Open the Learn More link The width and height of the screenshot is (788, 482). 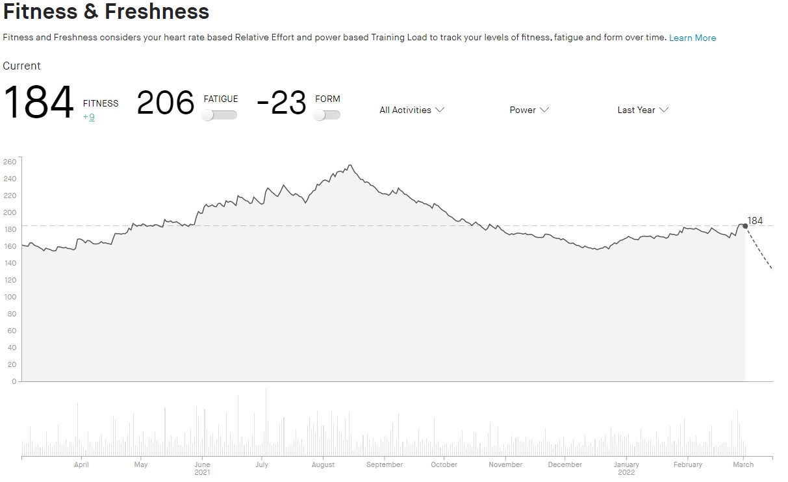(x=692, y=38)
